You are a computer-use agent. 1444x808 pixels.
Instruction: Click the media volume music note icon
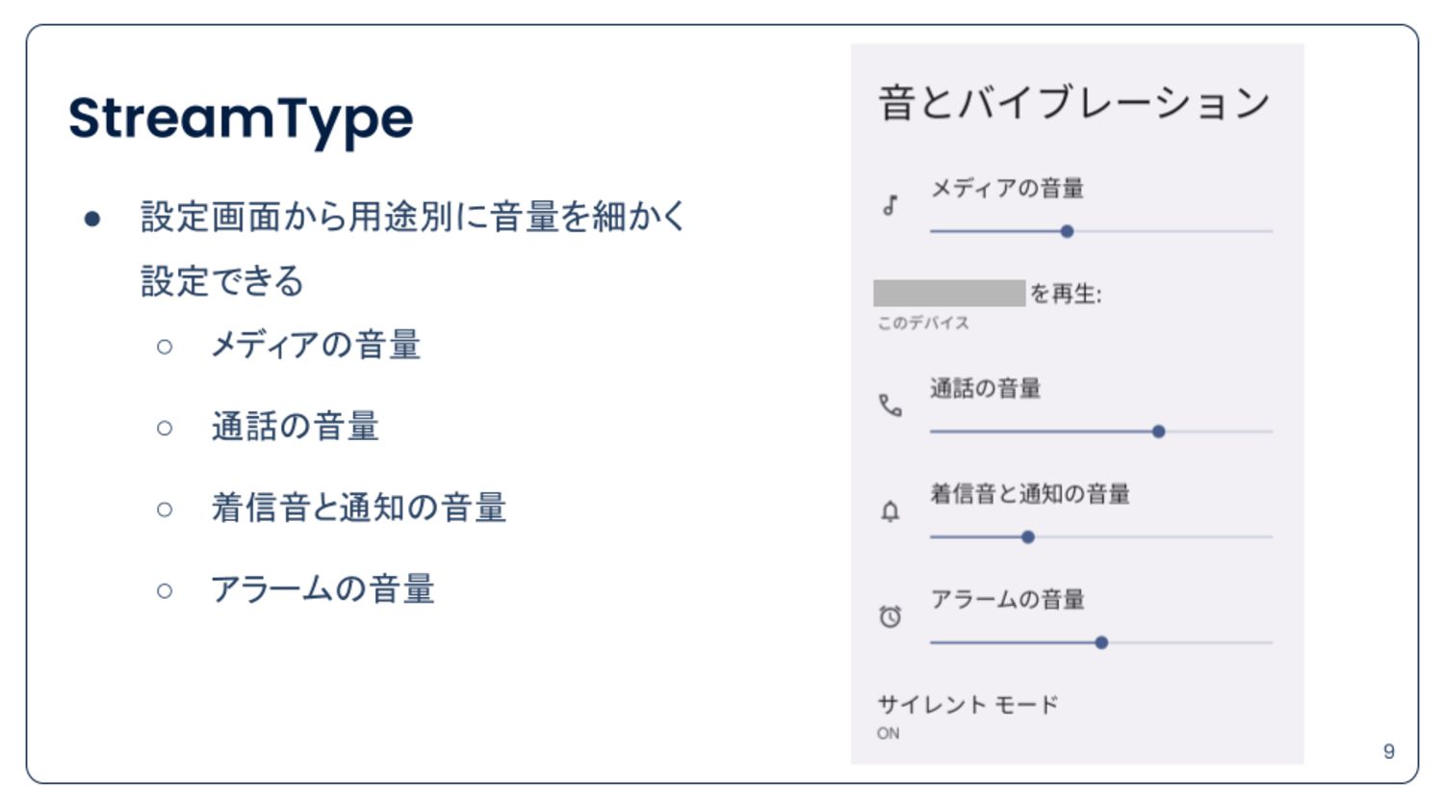tap(891, 205)
